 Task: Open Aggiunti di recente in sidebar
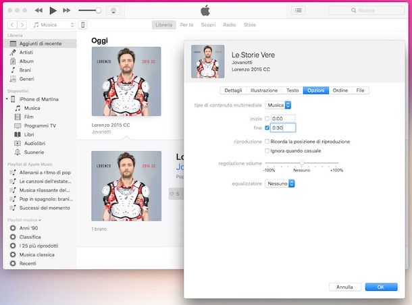point(41,44)
